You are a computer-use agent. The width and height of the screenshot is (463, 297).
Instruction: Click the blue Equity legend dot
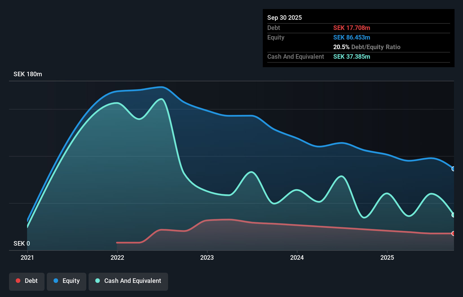click(x=56, y=281)
